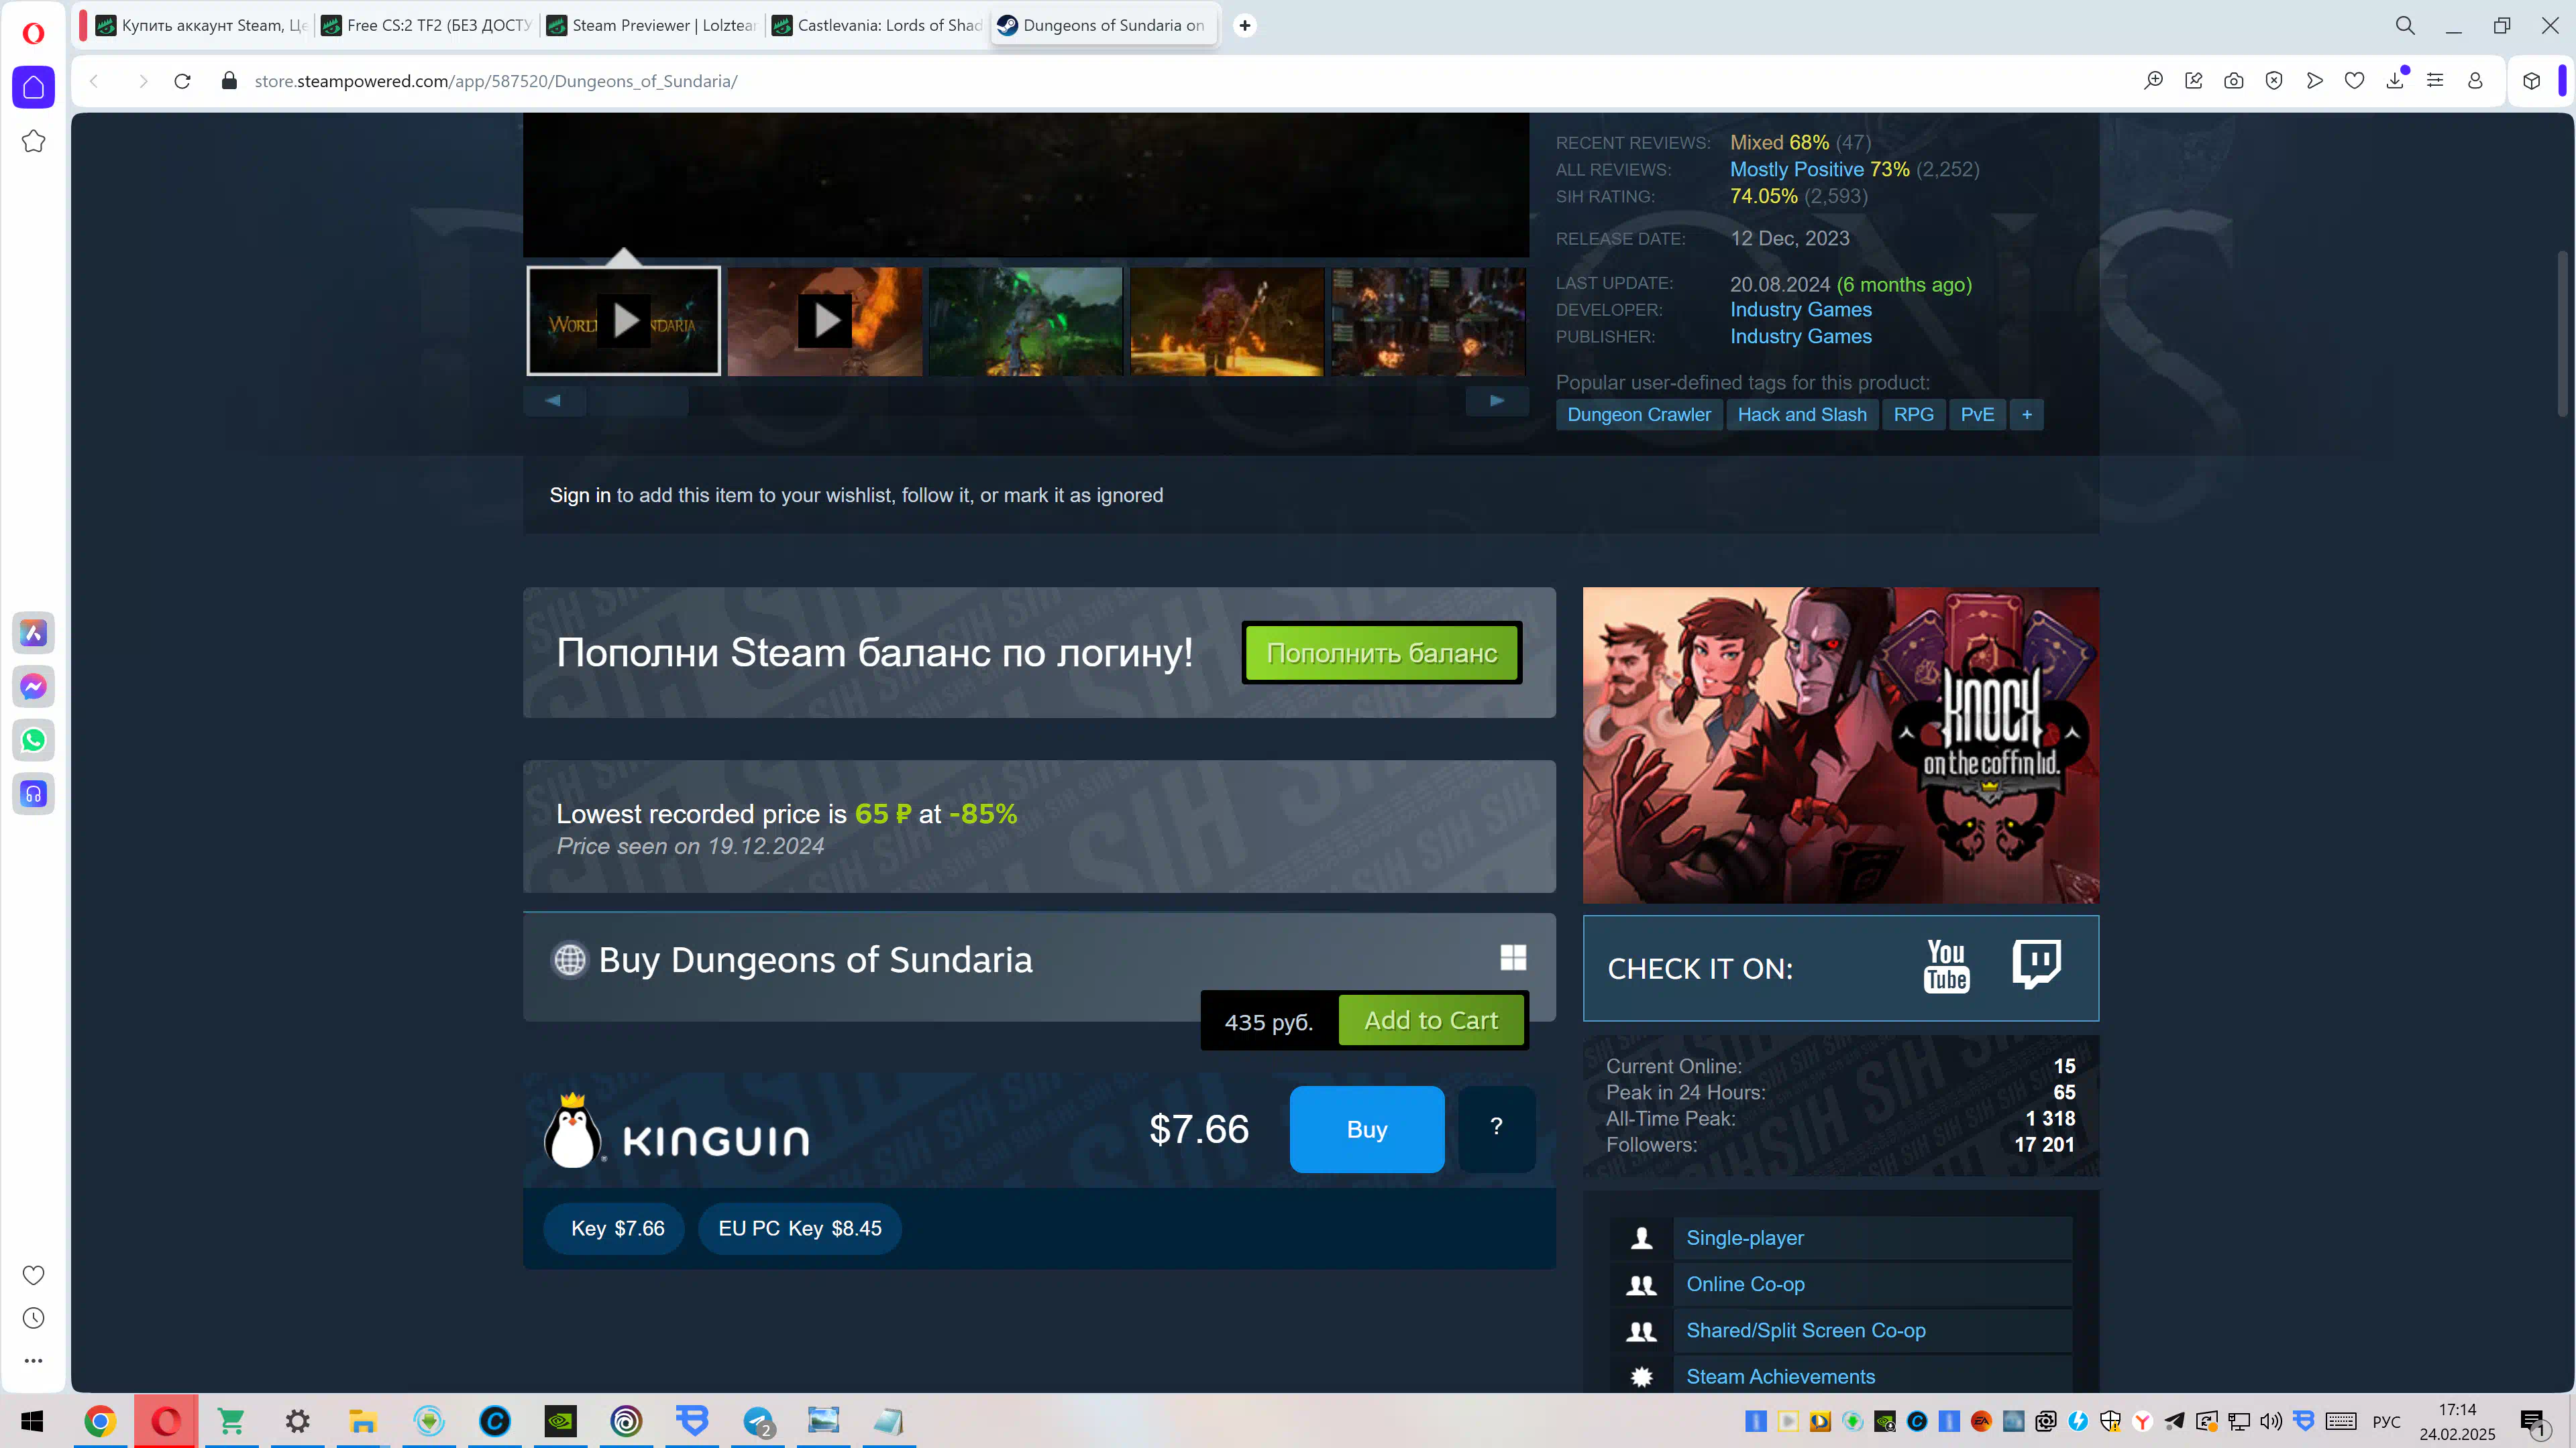Launch Chrome from the taskbar

100,1421
